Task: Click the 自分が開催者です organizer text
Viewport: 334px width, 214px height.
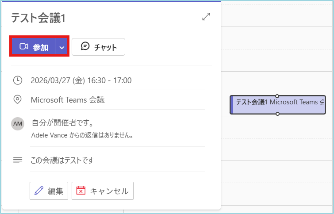Action: pyautogui.click(x=62, y=122)
